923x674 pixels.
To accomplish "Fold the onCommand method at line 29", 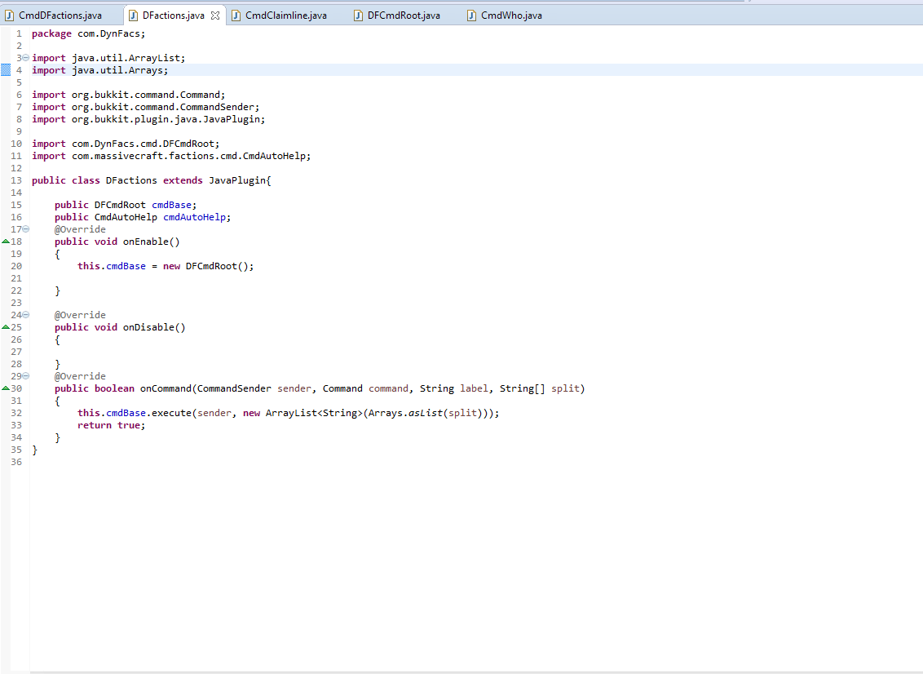I will (x=25, y=376).
